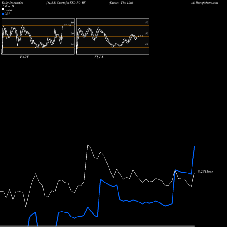Click the FAST stochastic chart panel
This screenshot has width=227, height=227.
38,36
